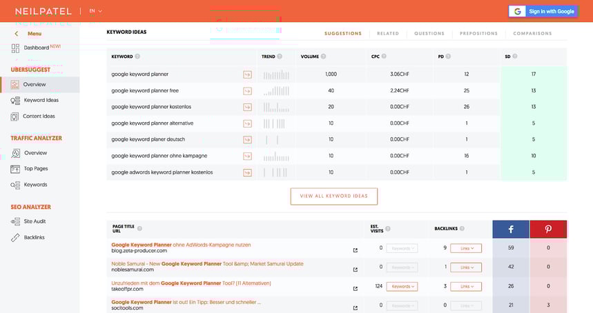Open Google Keyword Planner ist out link
The width and height of the screenshot is (593, 313).
click(x=186, y=302)
